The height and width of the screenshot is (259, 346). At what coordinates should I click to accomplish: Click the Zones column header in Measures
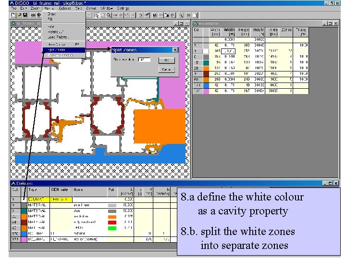tap(286, 32)
